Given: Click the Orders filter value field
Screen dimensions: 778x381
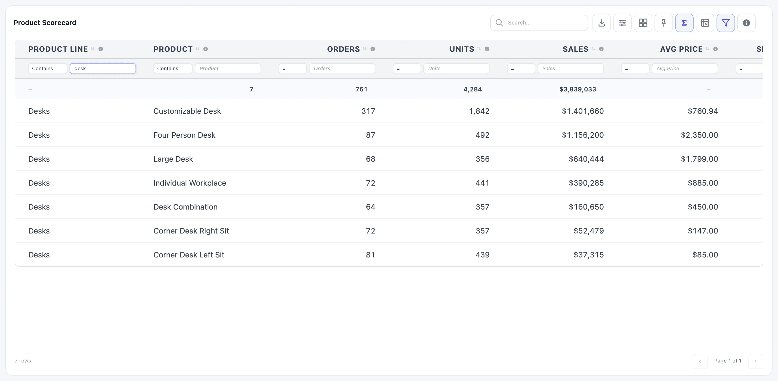Looking at the screenshot, I should [342, 69].
